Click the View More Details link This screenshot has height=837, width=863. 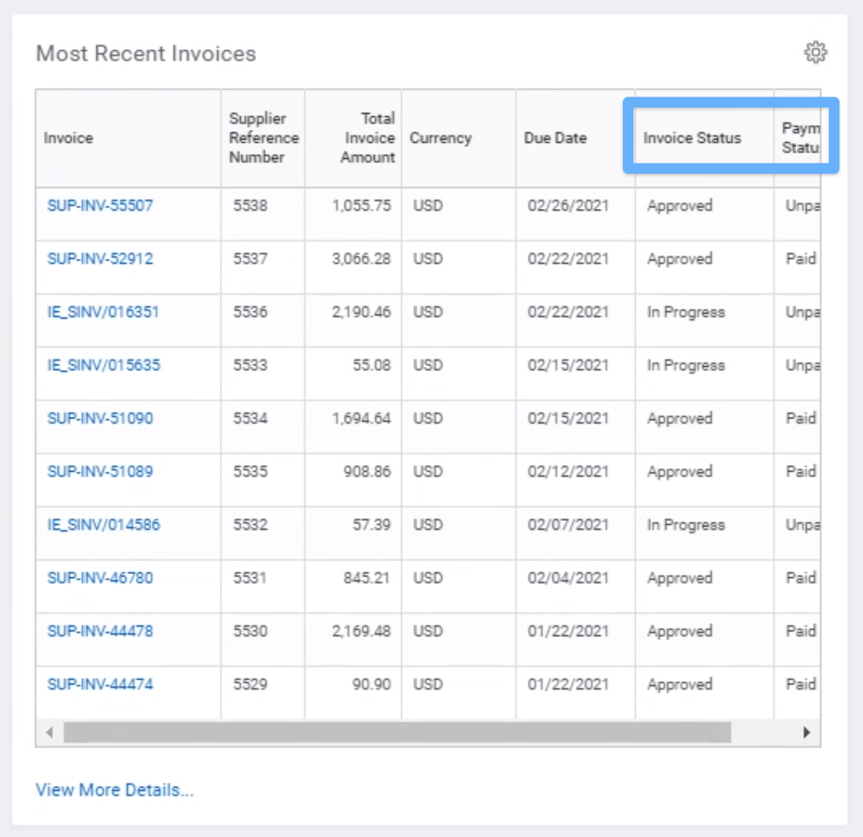[115, 789]
